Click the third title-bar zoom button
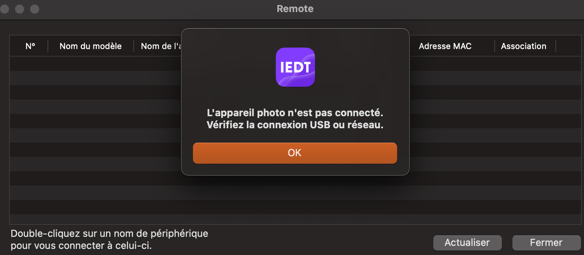 click(35, 9)
